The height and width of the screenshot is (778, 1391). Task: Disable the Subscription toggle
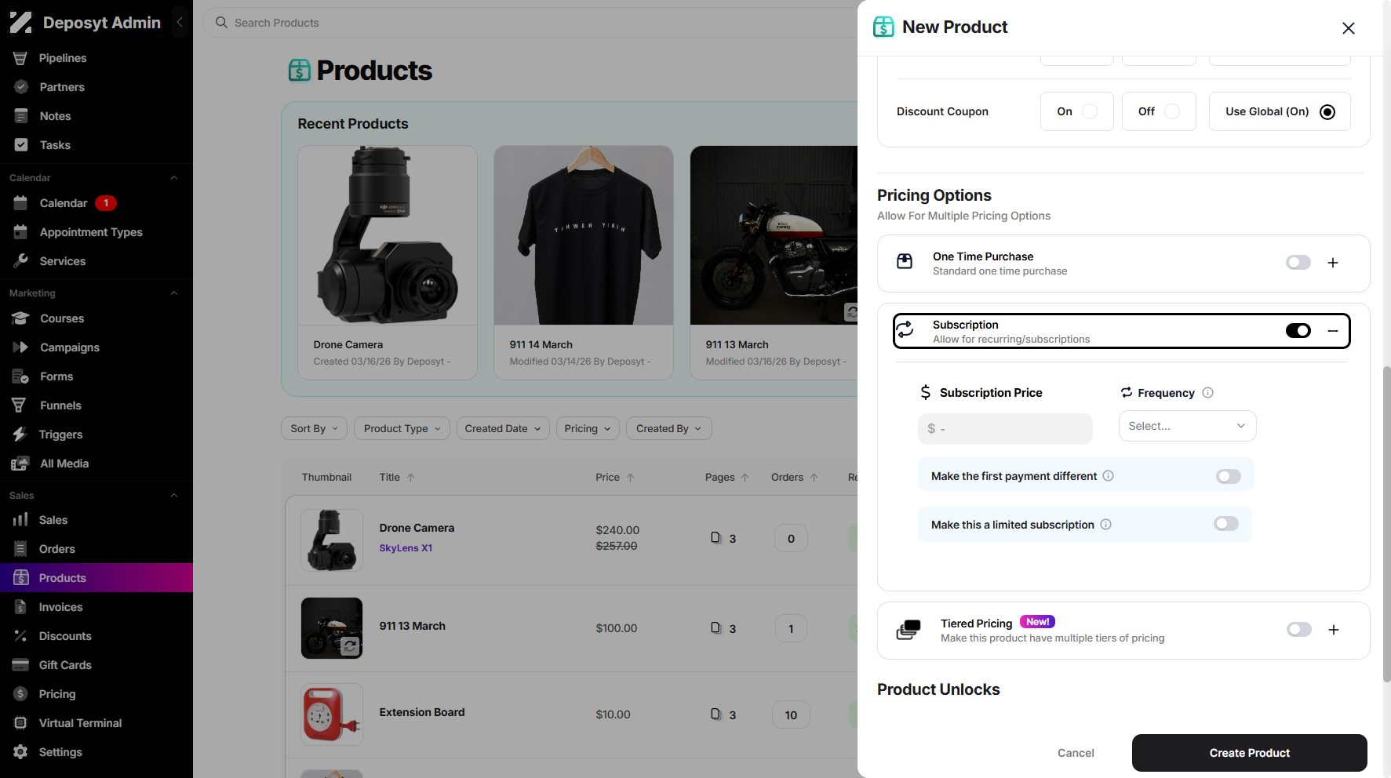[1298, 331]
